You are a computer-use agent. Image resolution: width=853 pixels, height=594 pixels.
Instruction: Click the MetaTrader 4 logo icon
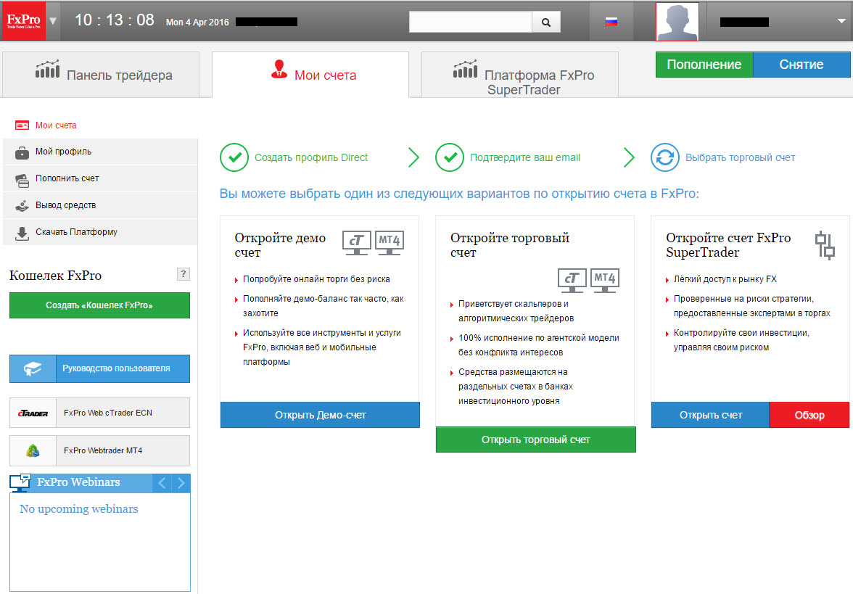(33, 450)
